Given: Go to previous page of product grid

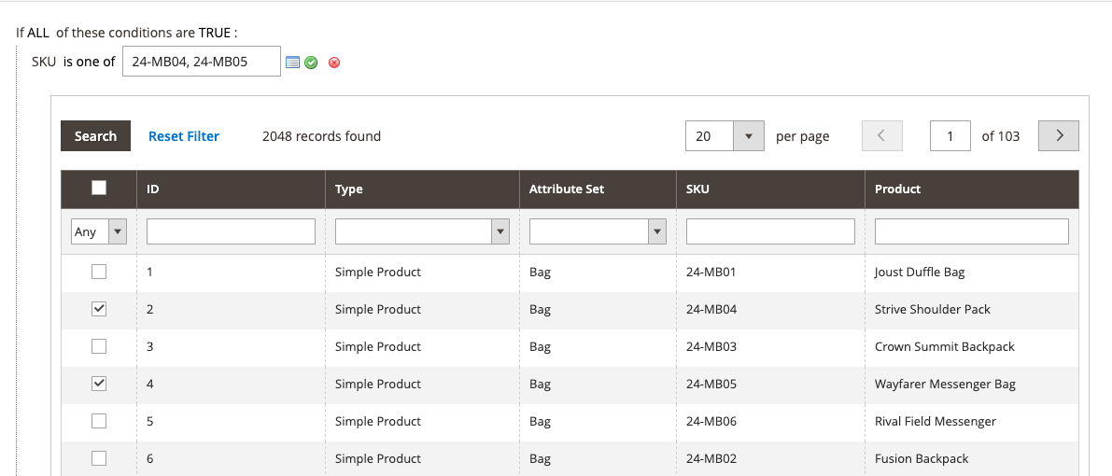Looking at the screenshot, I should (x=882, y=136).
